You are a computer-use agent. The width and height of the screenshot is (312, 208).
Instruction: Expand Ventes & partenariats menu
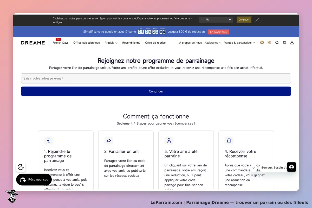(x=239, y=43)
